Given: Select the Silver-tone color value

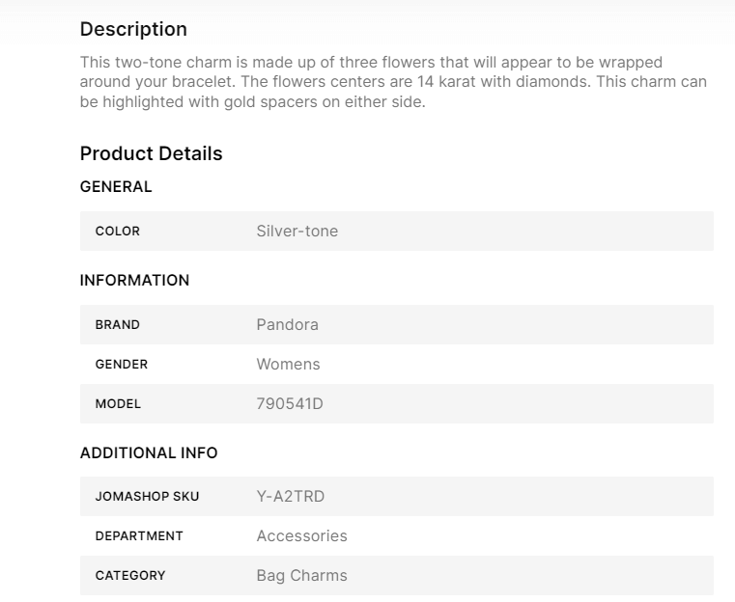Looking at the screenshot, I should 297,232.
